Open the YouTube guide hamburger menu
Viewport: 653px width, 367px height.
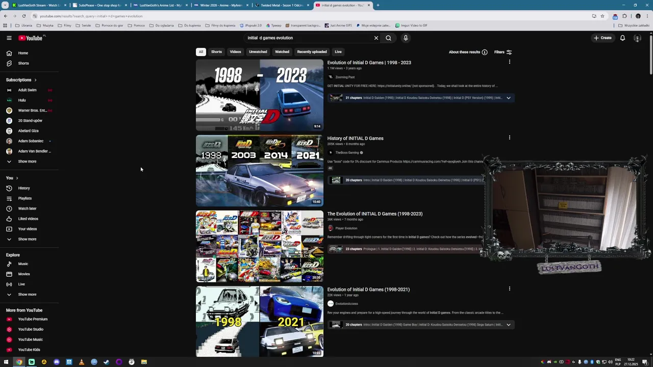click(9, 38)
